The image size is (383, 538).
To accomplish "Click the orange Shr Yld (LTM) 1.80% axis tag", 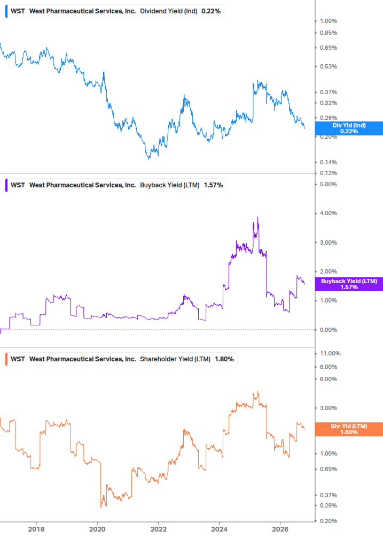I will click(349, 429).
